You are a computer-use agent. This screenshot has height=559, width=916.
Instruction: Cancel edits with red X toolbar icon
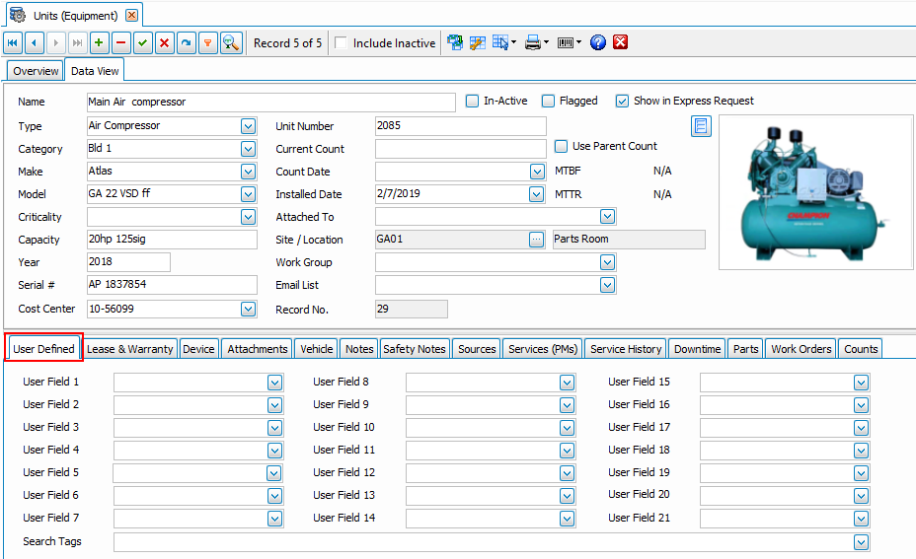[164, 42]
